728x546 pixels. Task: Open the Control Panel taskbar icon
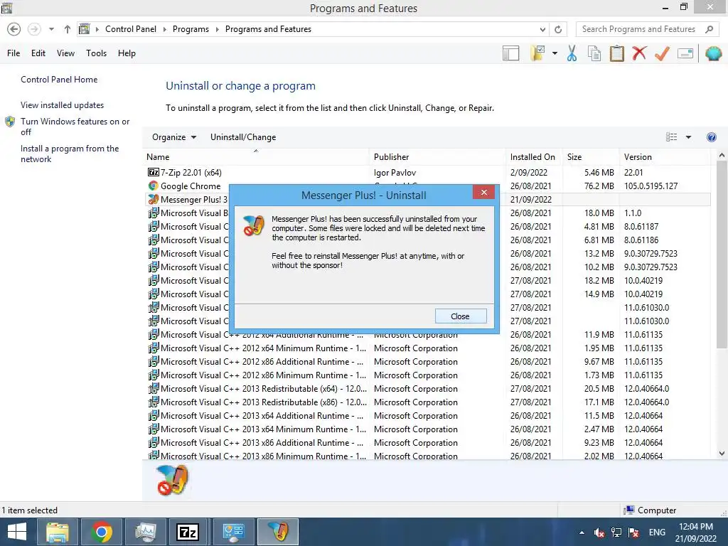233,532
